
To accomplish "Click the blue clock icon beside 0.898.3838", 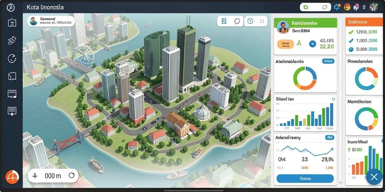I will tap(351, 49).
